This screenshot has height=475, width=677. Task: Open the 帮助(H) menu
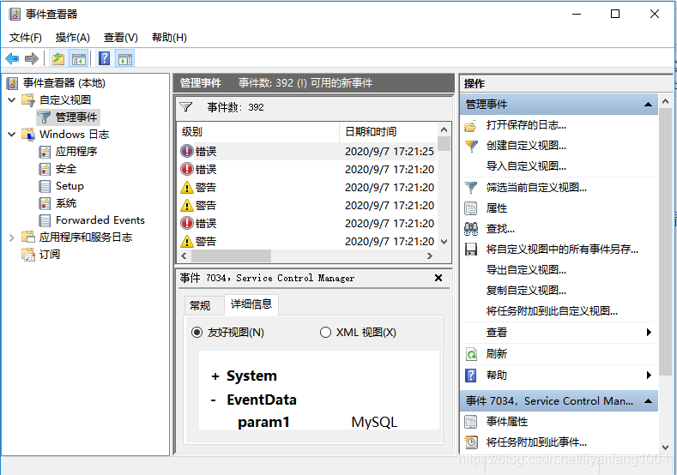pos(169,38)
